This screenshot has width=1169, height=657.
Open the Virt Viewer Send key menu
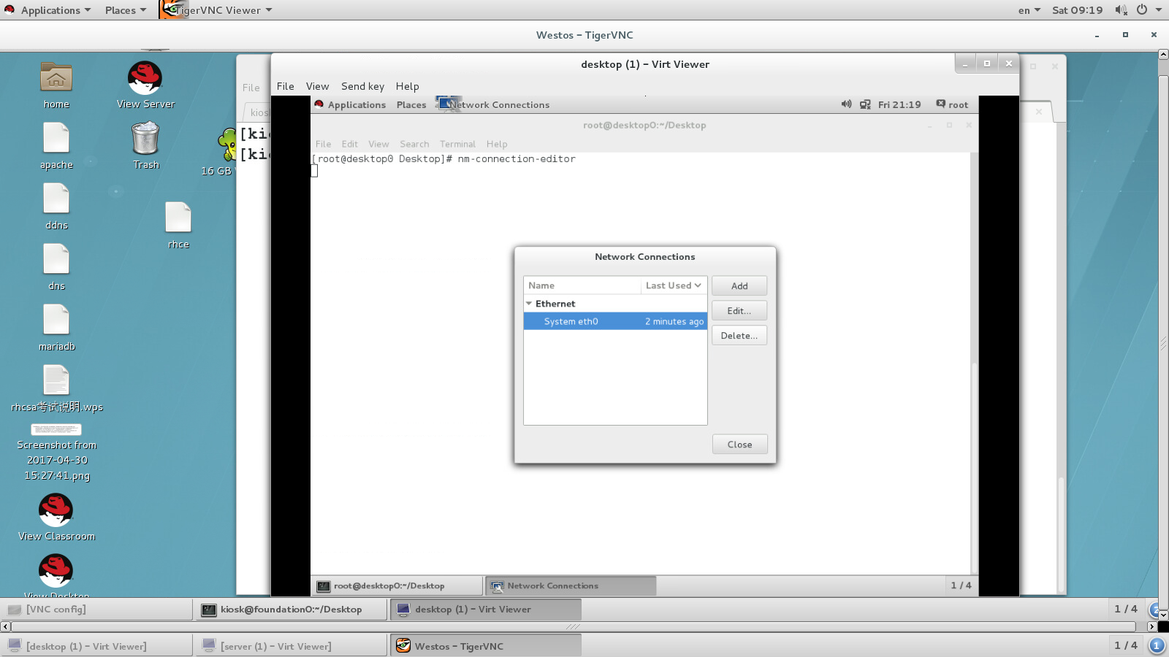[362, 86]
